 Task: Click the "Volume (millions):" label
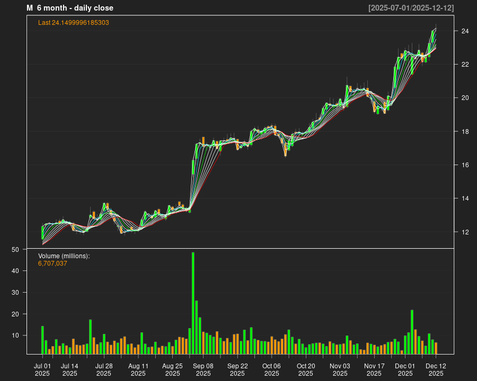64,256
